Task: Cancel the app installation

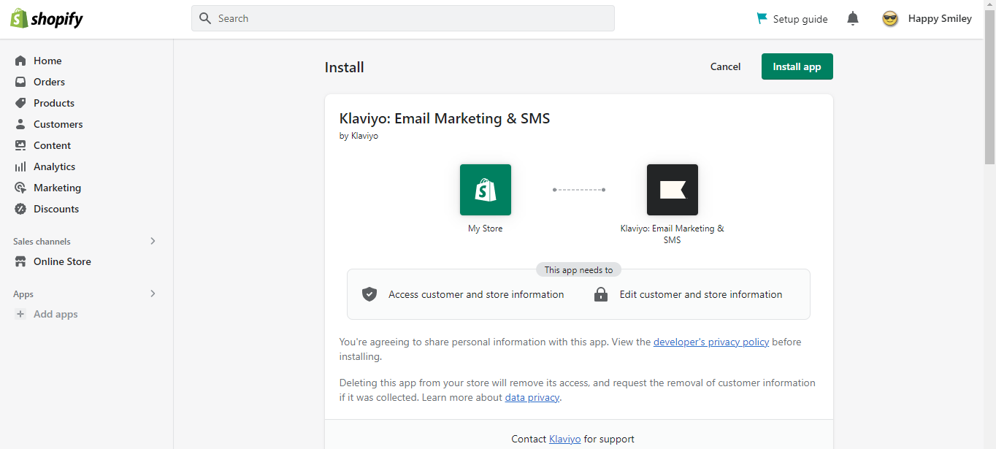Action: pyautogui.click(x=725, y=66)
